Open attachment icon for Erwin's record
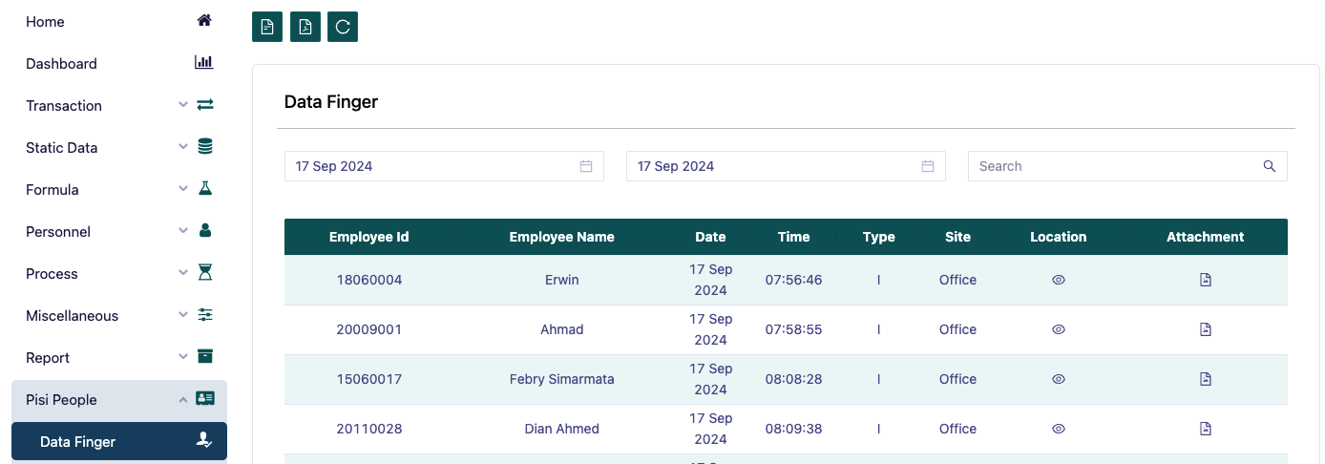The height and width of the screenshot is (464, 1325). tap(1205, 280)
